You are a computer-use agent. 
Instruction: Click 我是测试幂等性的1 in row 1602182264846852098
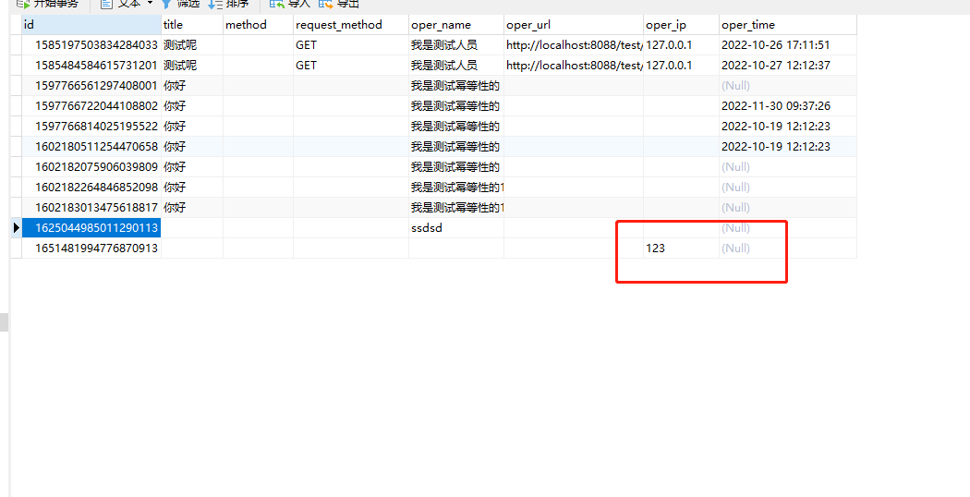pyautogui.click(x=456, y=187)
